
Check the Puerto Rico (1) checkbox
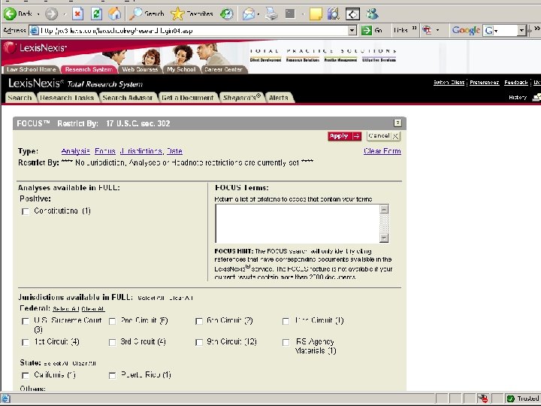coord(112,375)
